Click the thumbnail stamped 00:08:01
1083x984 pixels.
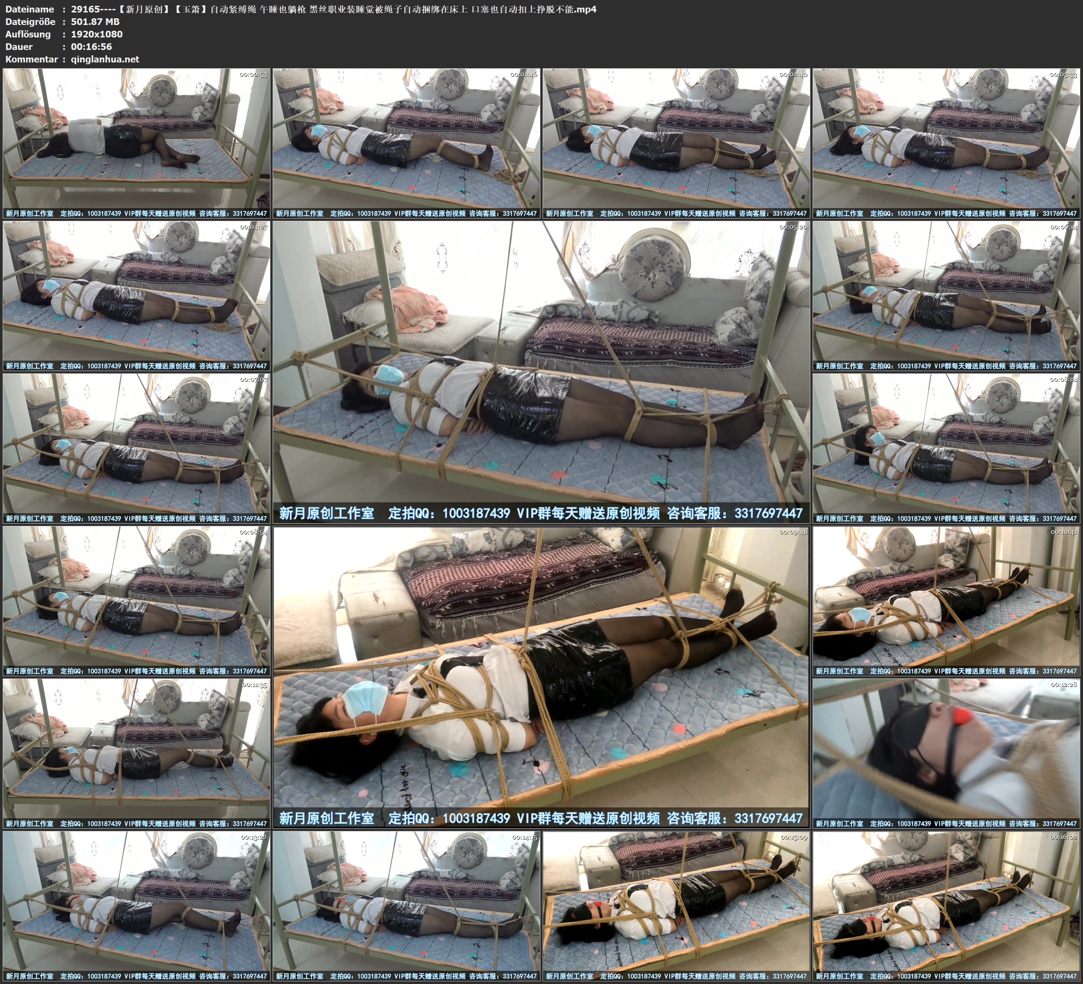[946, 448]
